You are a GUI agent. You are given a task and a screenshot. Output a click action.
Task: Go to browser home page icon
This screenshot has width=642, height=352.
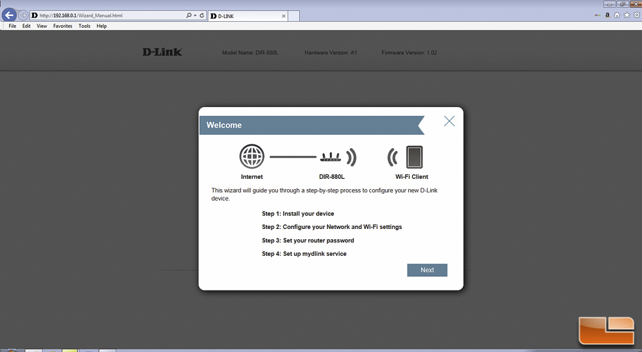click(x=616, y=15)
